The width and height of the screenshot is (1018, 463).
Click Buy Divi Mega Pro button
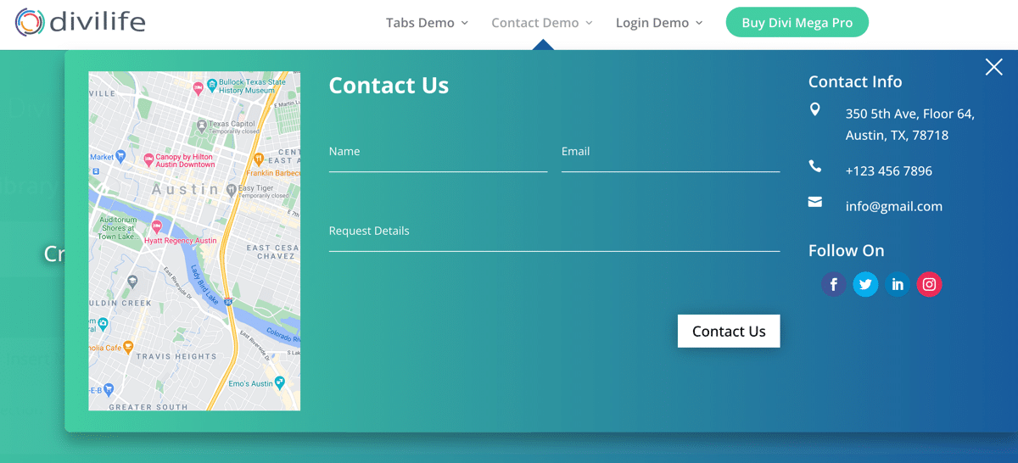(x=797, y=23)
